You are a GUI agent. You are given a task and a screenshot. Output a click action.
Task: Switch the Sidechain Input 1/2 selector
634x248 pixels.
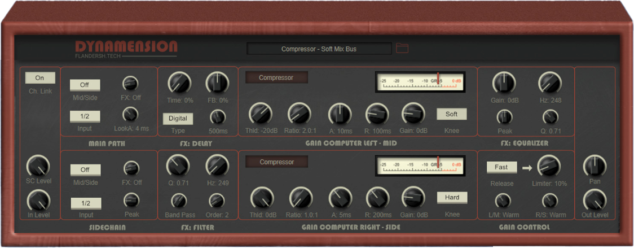point(86,203)
